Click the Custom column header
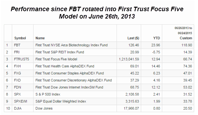 186,38
